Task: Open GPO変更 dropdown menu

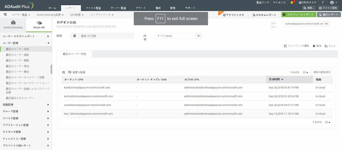Action: pos(77,15)
